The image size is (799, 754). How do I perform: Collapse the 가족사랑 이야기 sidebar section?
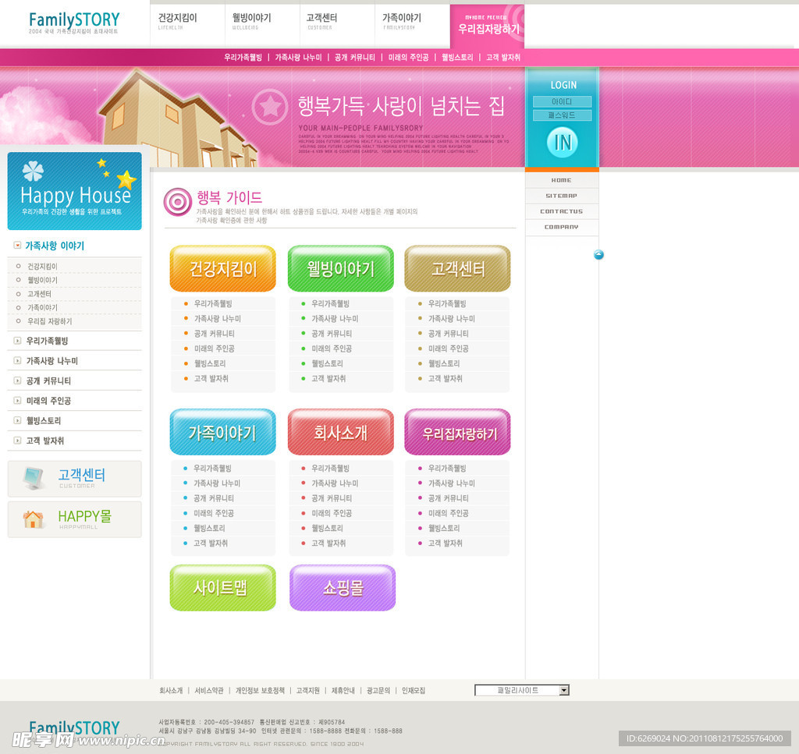[x=17, y=246]
